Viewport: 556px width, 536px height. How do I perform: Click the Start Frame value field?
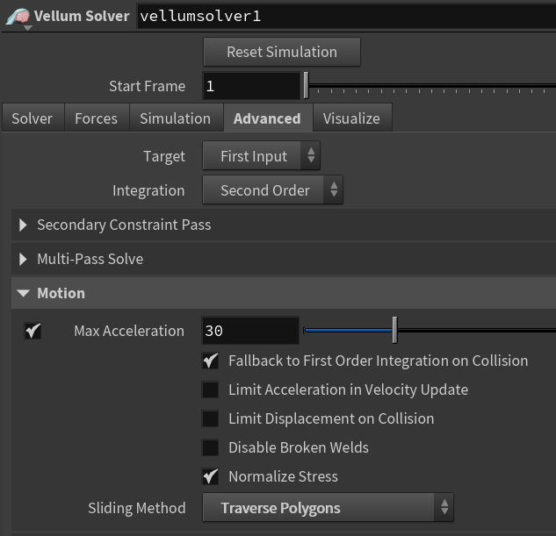tap(251, 86)
